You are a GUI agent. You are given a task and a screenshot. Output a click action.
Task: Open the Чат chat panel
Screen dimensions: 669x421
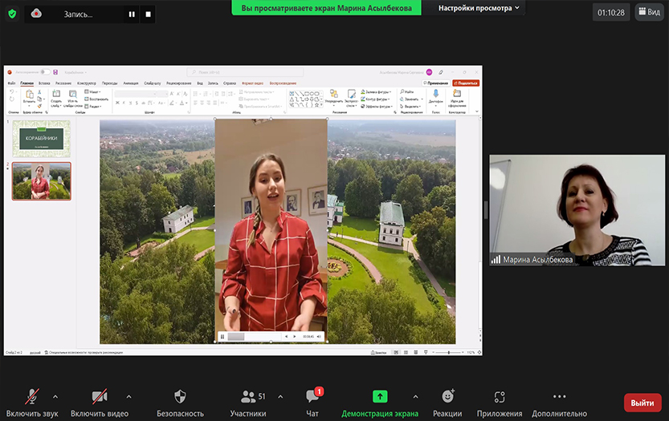click(x=312, y=398)
